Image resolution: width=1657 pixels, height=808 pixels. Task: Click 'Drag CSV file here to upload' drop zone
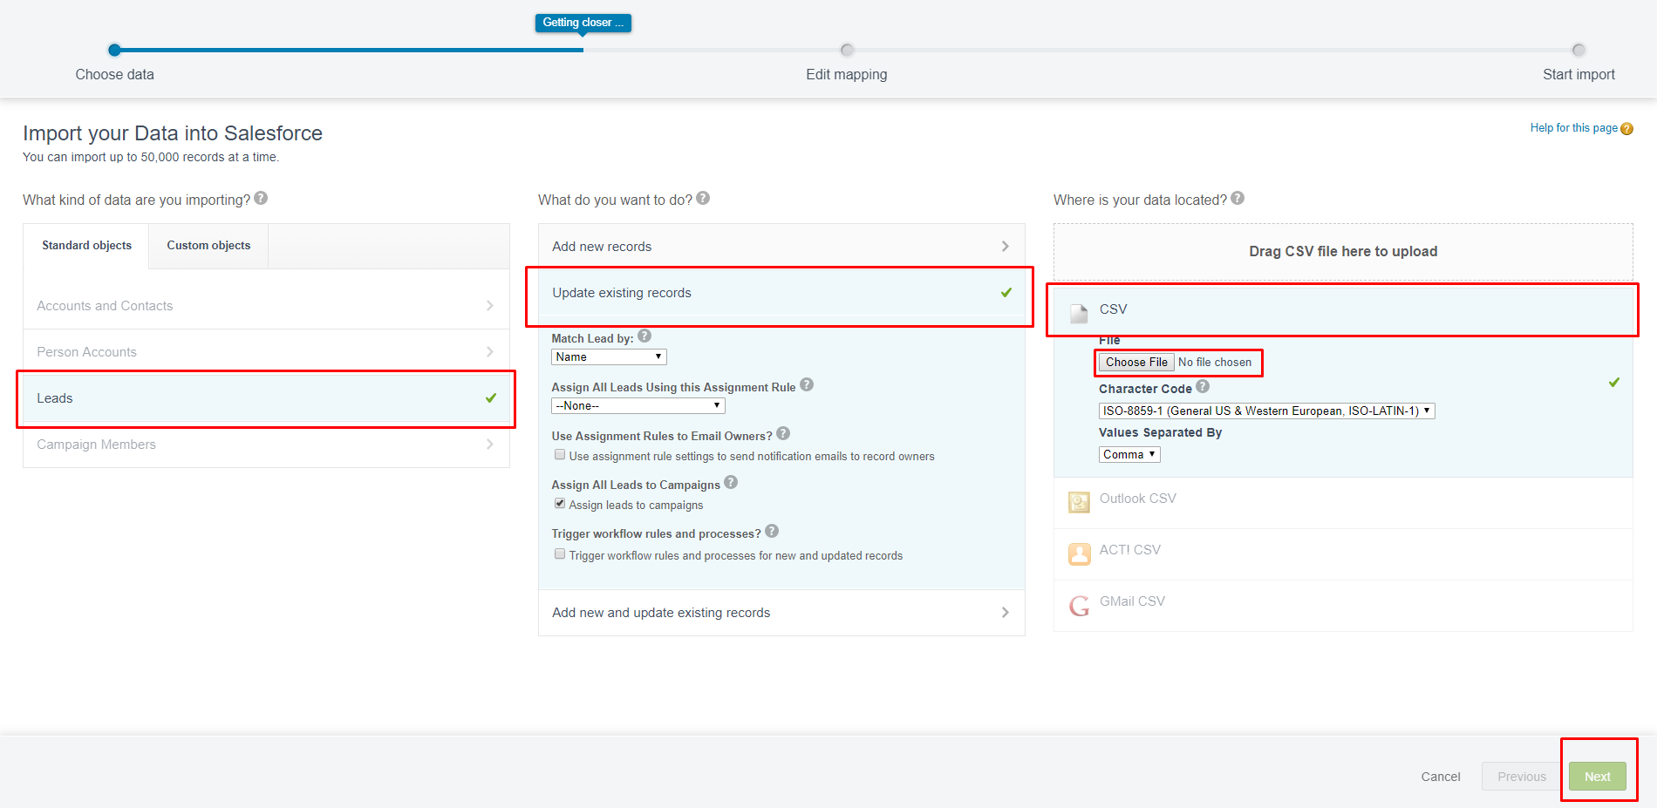pos(1343,251)
